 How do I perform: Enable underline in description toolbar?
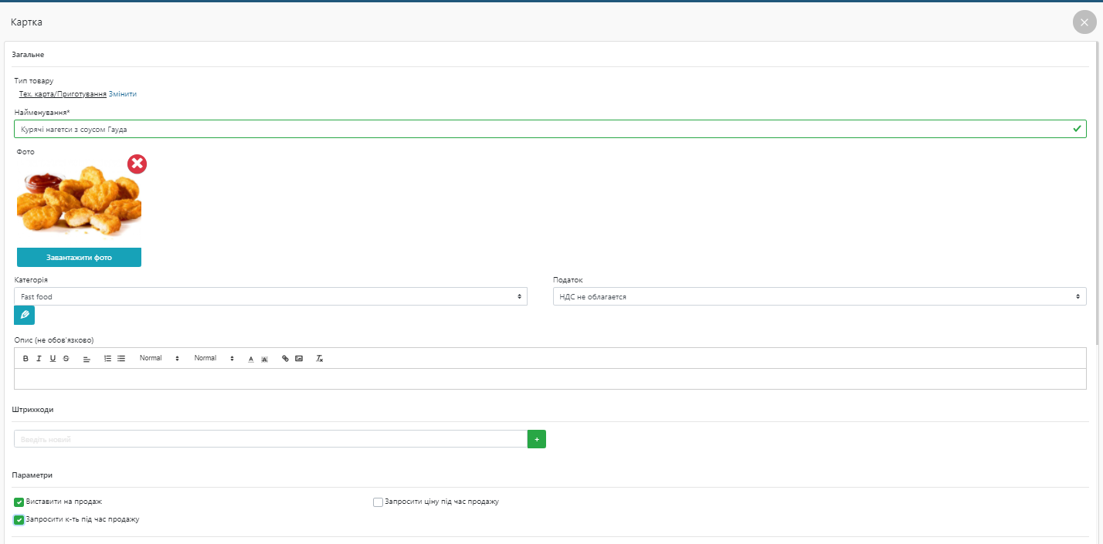[x=53, y=359]
